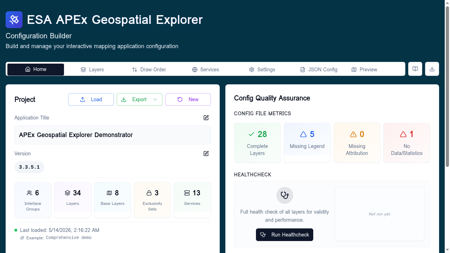This screenshot has width=450, height=253.
Task: Click the green status dot by Last loaded
Action: pos(16,230)
